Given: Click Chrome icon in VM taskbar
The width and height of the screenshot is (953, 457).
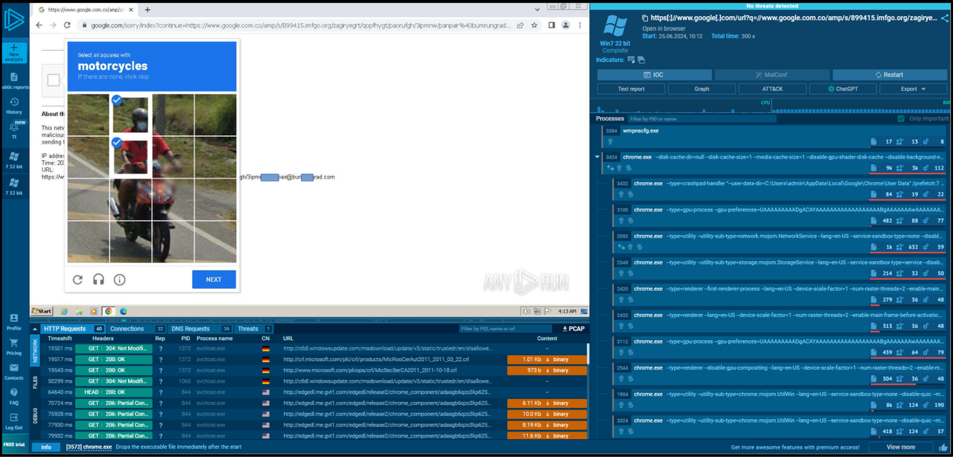Looking at the screenshot, I should tap(108, 311).
